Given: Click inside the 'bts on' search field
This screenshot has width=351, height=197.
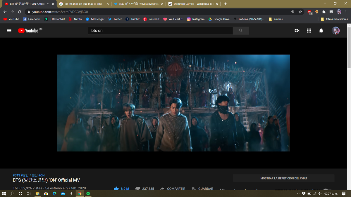Looking at the screenshot, I should click(160, 31).
